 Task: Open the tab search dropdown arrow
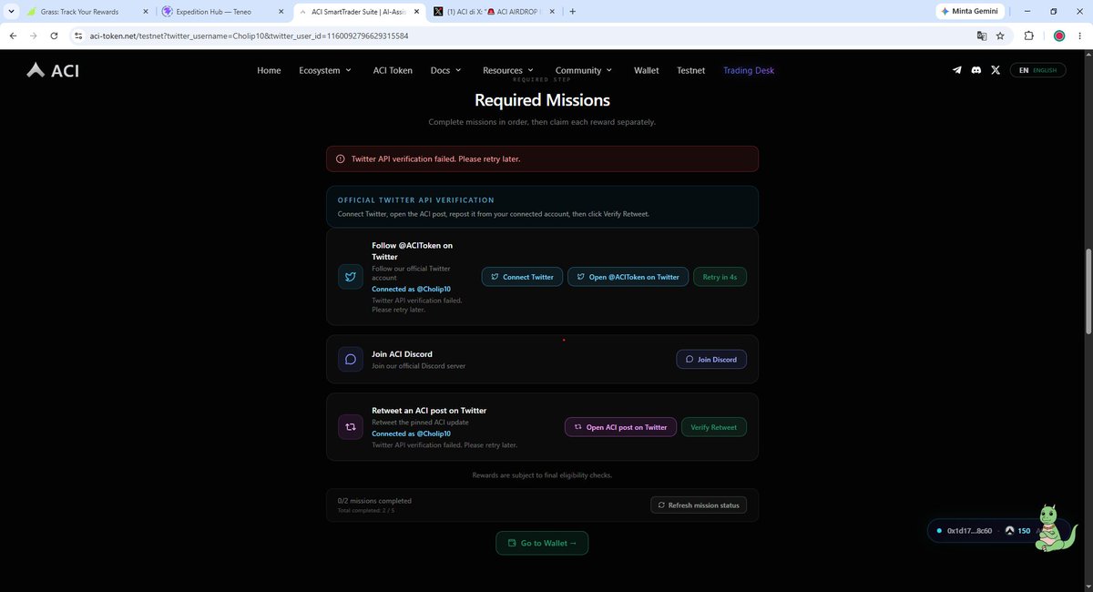(10, 12)
